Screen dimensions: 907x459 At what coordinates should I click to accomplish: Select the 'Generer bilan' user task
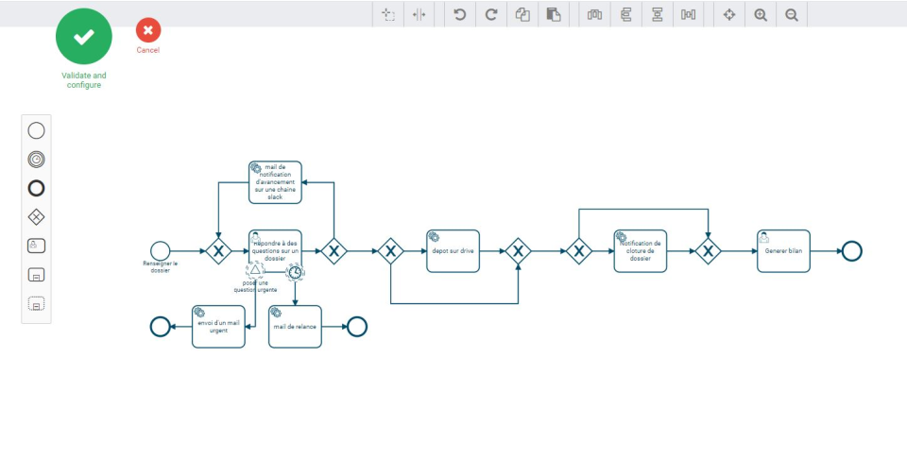coord(783,251)
